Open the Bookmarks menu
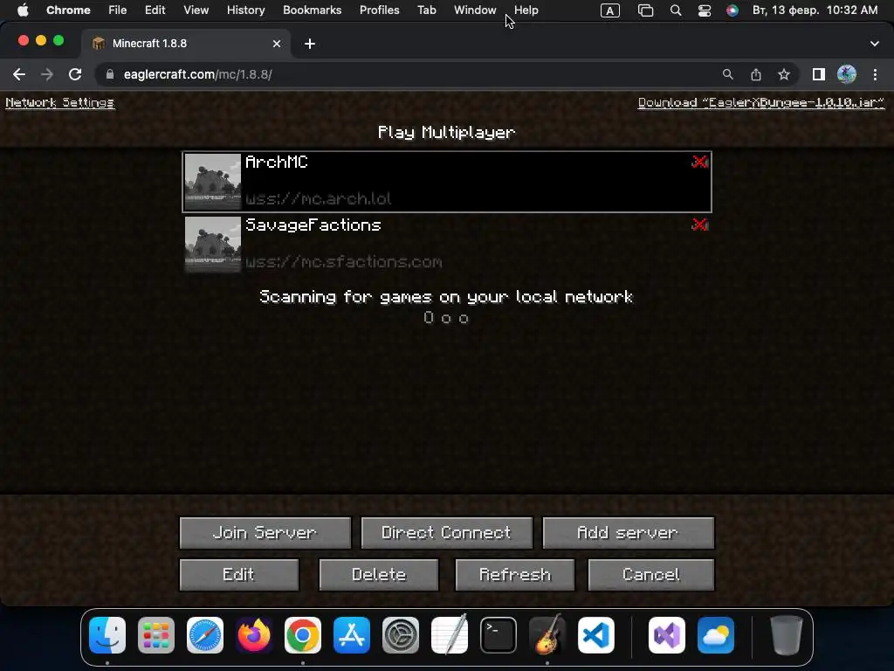This screenshot has width=894, height=671. [312, 10]
